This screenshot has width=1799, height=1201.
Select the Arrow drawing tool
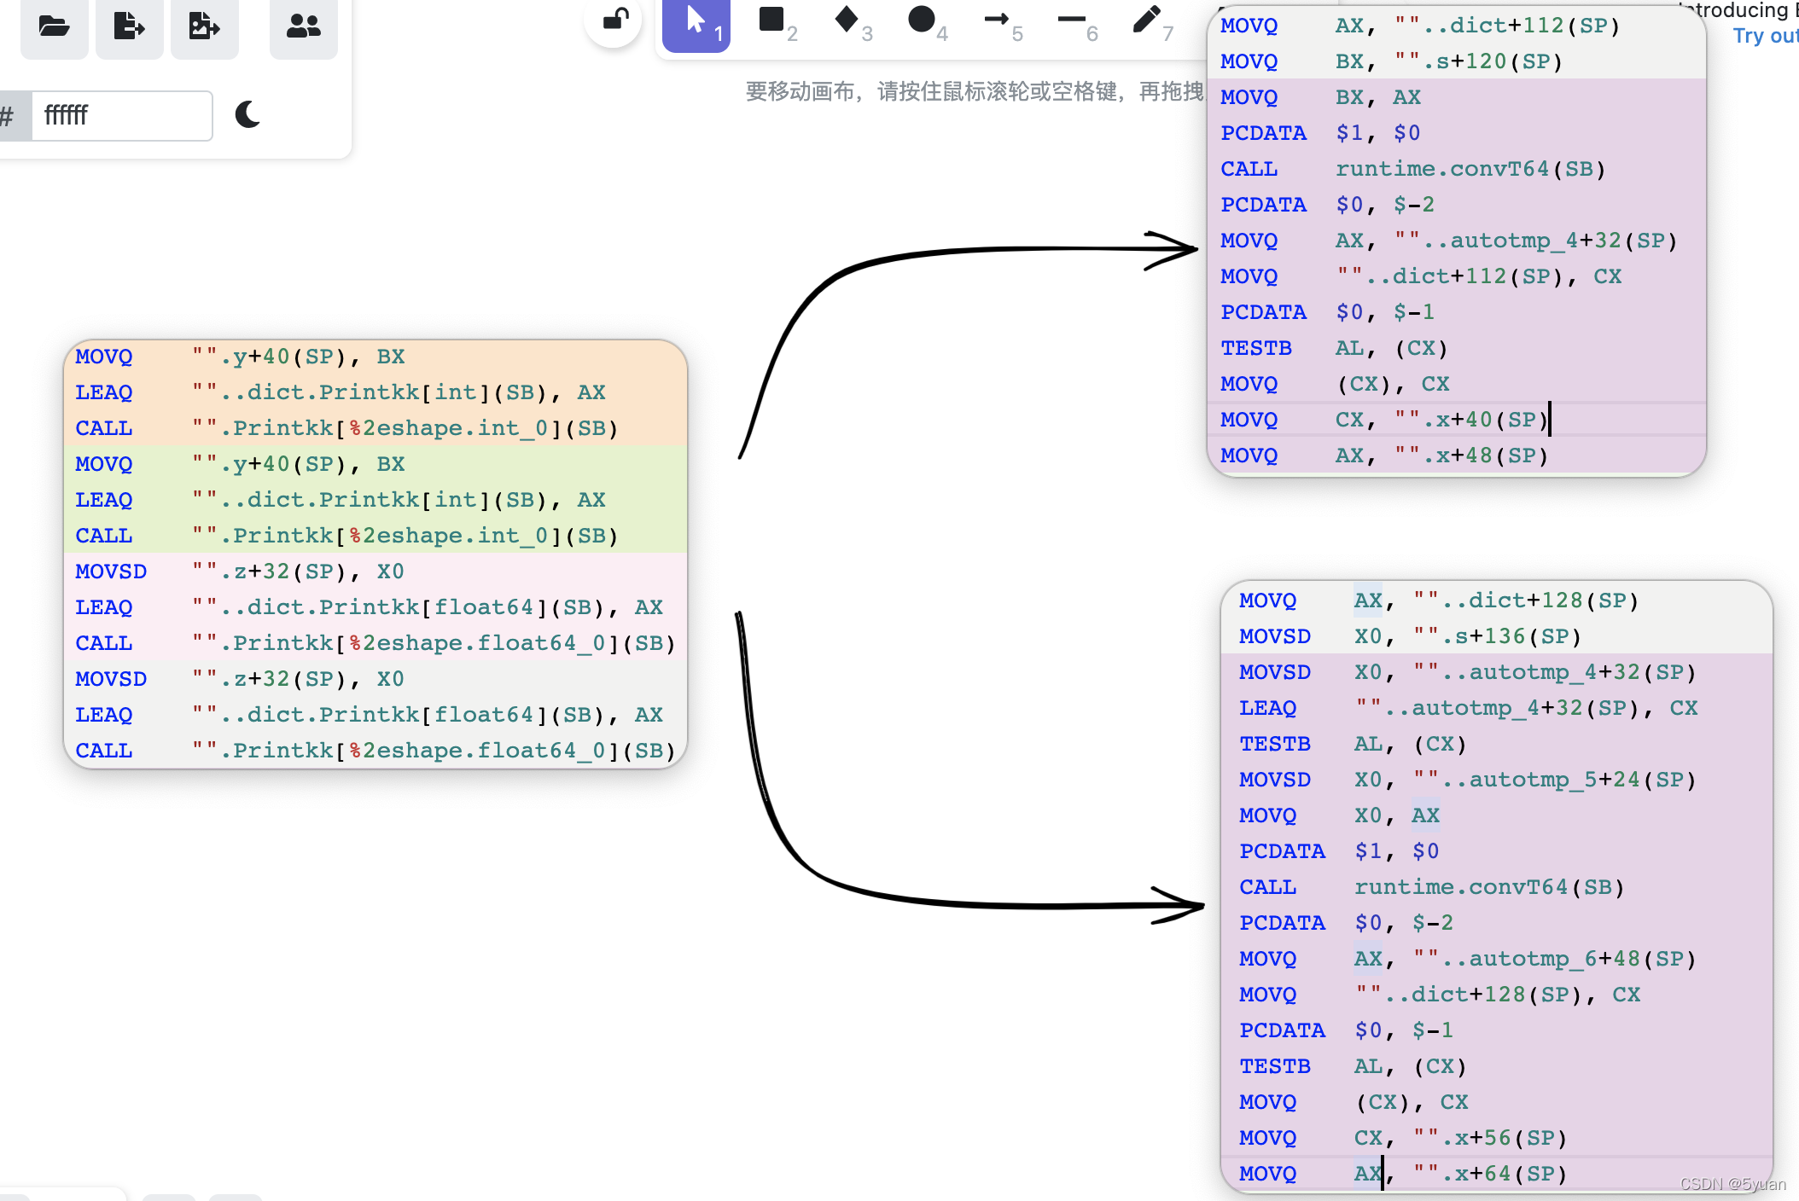coord(997,21)
